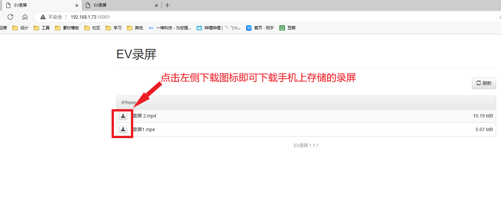Screen dimensions: 501x211
Task: Open a new browser tab with the plus icon
Action: pyautogui.click(x=167, y=5)
